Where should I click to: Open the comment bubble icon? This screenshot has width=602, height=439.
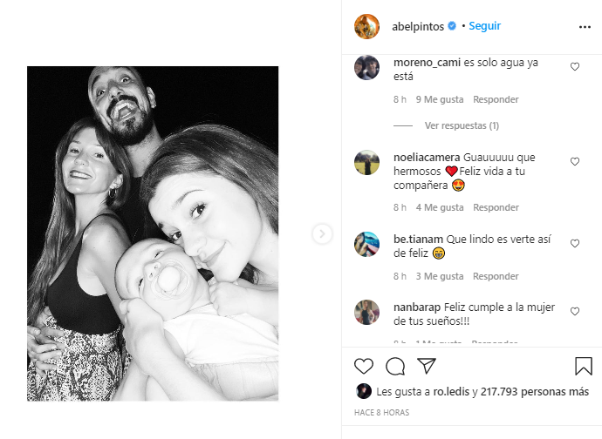click(x=395, y=366)
